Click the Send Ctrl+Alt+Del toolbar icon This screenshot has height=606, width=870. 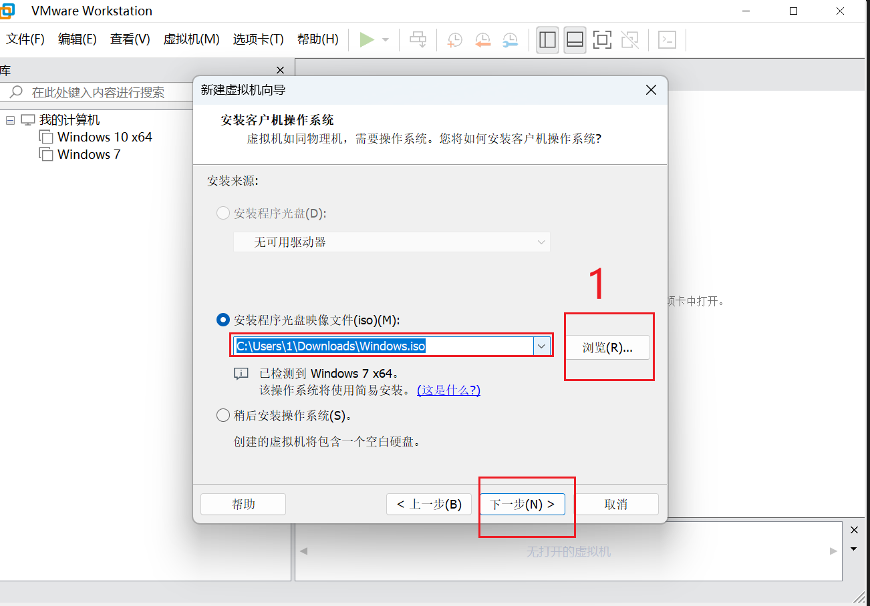pos(418,39)
